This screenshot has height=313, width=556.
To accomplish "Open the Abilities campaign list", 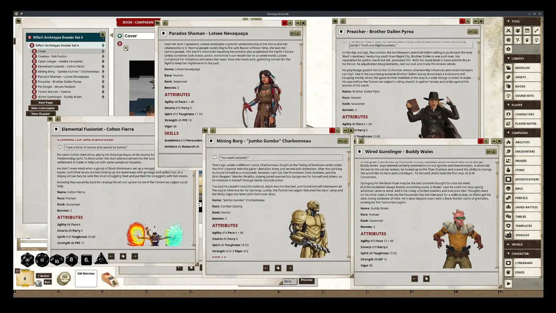I will click(523, 142).
